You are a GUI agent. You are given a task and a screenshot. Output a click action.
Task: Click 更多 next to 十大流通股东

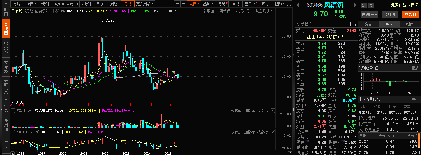point(415,99)
